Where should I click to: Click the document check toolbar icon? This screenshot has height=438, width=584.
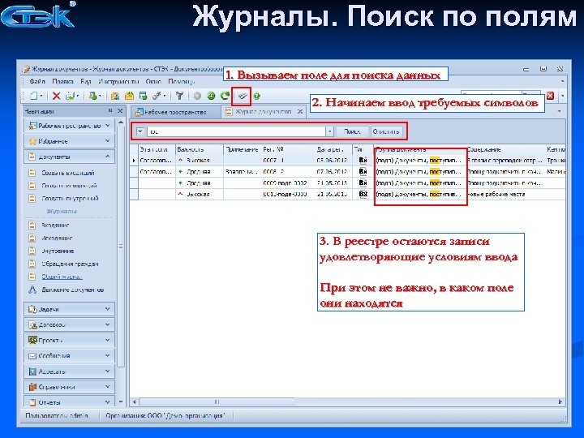[x=70, y=96]
